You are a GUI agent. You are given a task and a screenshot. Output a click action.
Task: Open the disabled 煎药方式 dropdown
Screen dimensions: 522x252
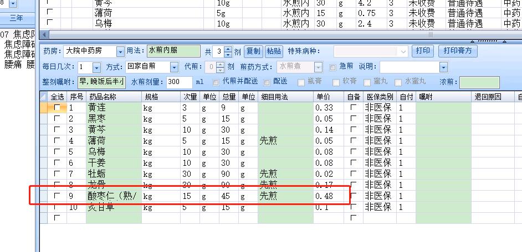tap(319, 67)
